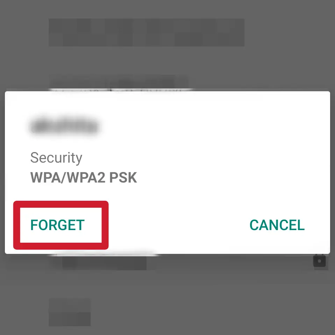
Task: Tap blurred text peeking above the dialog's top edge
Action: pyautogui.click(x=120, y=90)
